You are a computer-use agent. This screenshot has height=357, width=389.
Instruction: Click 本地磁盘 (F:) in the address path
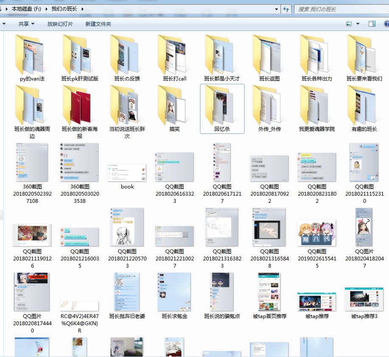(x=26, y=9)
